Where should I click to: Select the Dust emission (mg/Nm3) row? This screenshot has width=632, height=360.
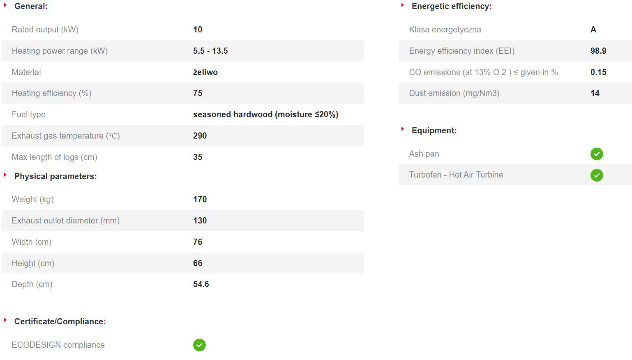pos(515,93)
